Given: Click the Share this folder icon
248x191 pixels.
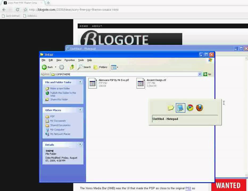Looking at the screenshot, I should click(47, 99).
